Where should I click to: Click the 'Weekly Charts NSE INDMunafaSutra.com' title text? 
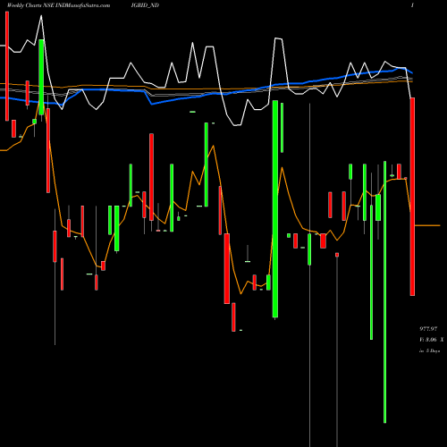point(59,5)
